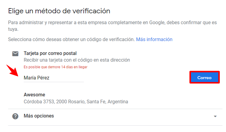Click the Selecciona cómo deseas obtener sentence
The image size is (226, 132).
(x=71, y=40)
